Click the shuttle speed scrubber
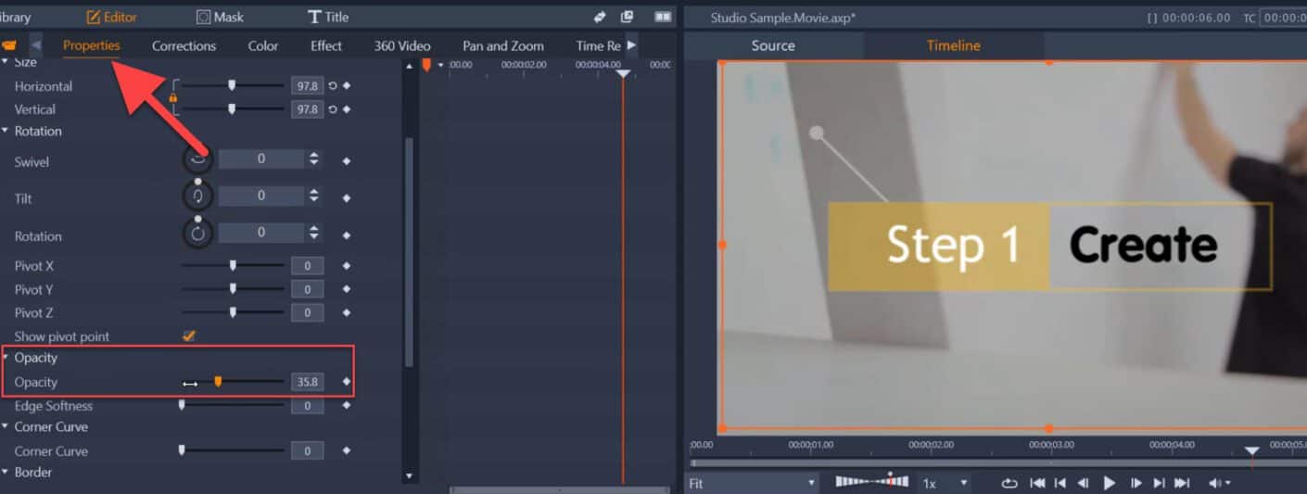Viewport: 1307px width, 494px height. click(871, 482)
